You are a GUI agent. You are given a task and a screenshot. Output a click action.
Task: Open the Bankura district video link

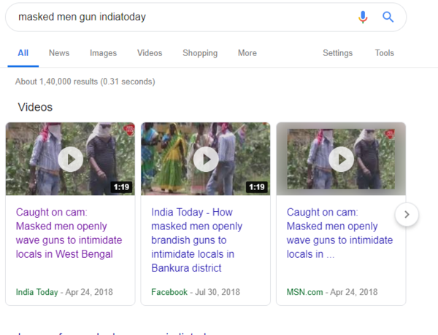(x=197, y=240)
